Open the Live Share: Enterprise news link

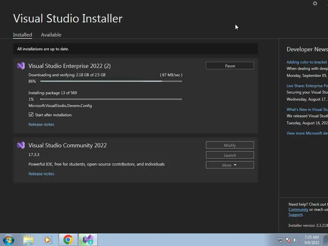point(307,86)
